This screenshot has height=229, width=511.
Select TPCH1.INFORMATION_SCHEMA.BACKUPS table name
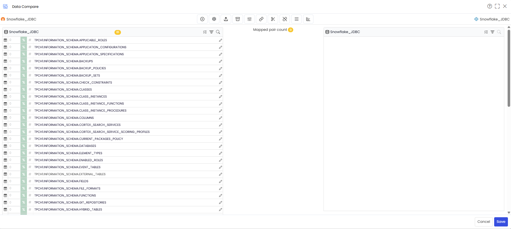63,61
